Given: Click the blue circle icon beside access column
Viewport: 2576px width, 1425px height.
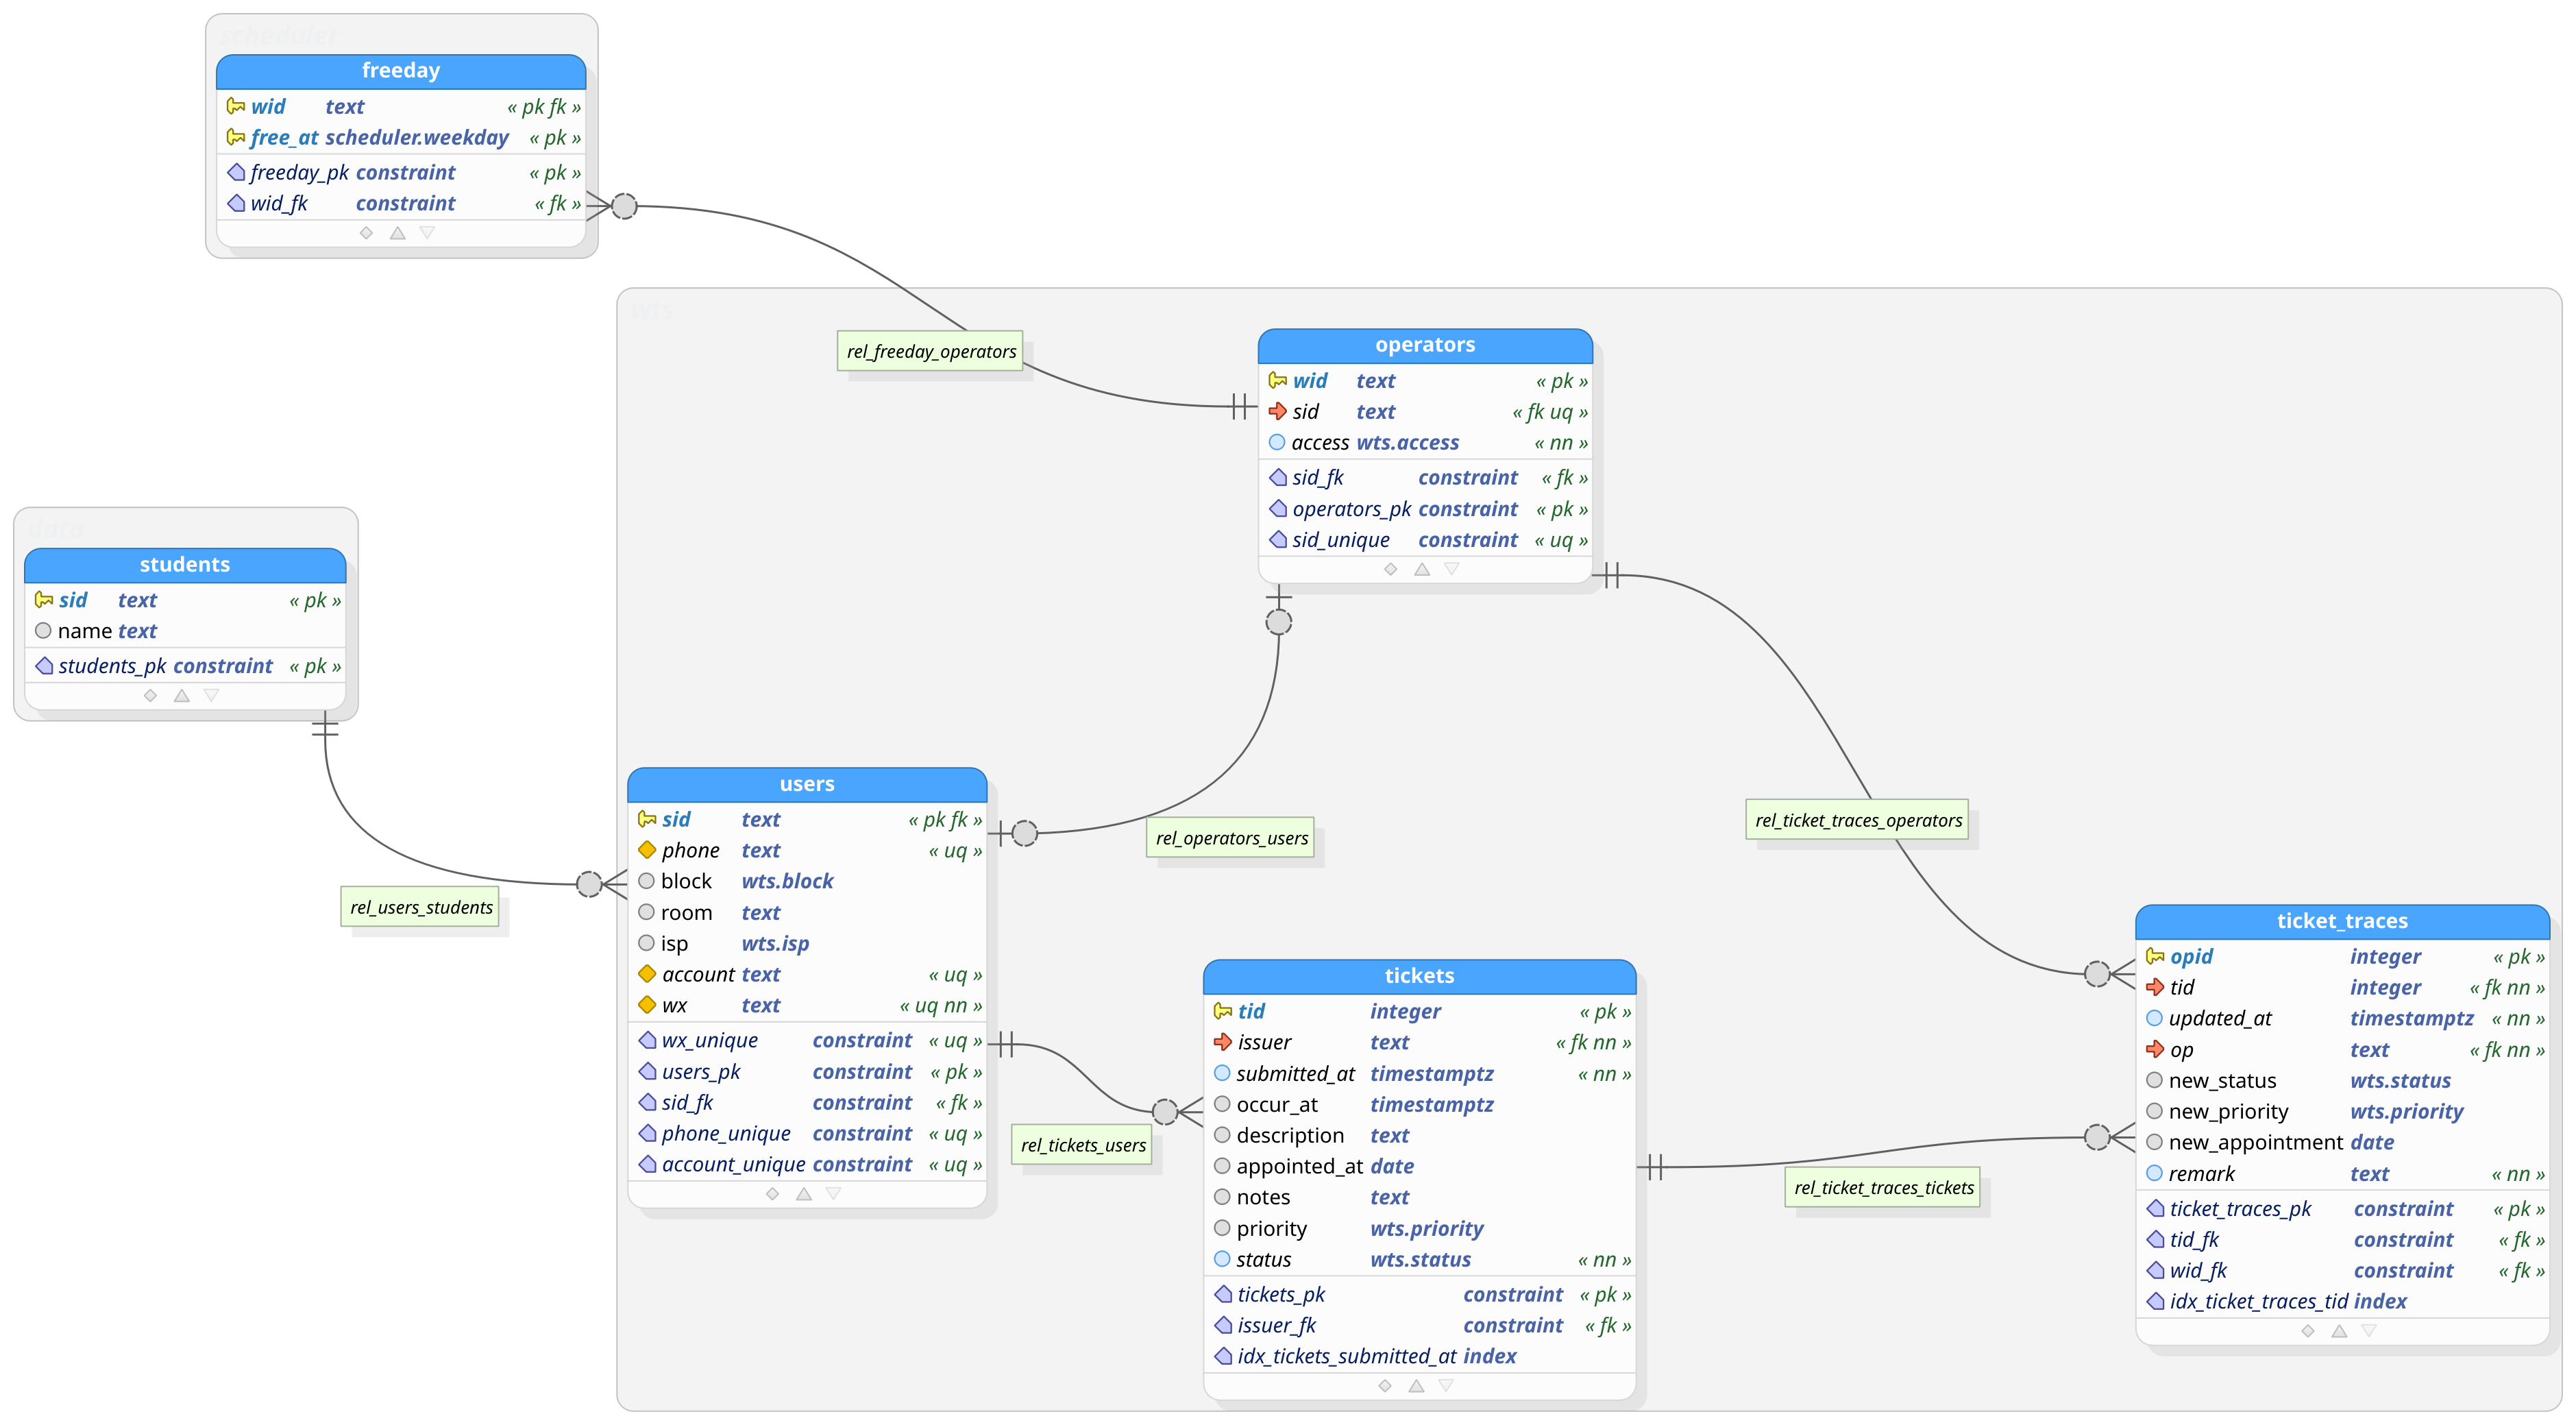Looking at the screenshot, I should coord(1277,442).
